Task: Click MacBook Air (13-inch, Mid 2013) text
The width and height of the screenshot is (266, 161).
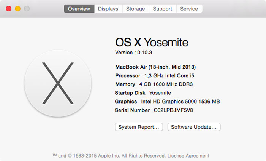Action: [x=155, y=67]
